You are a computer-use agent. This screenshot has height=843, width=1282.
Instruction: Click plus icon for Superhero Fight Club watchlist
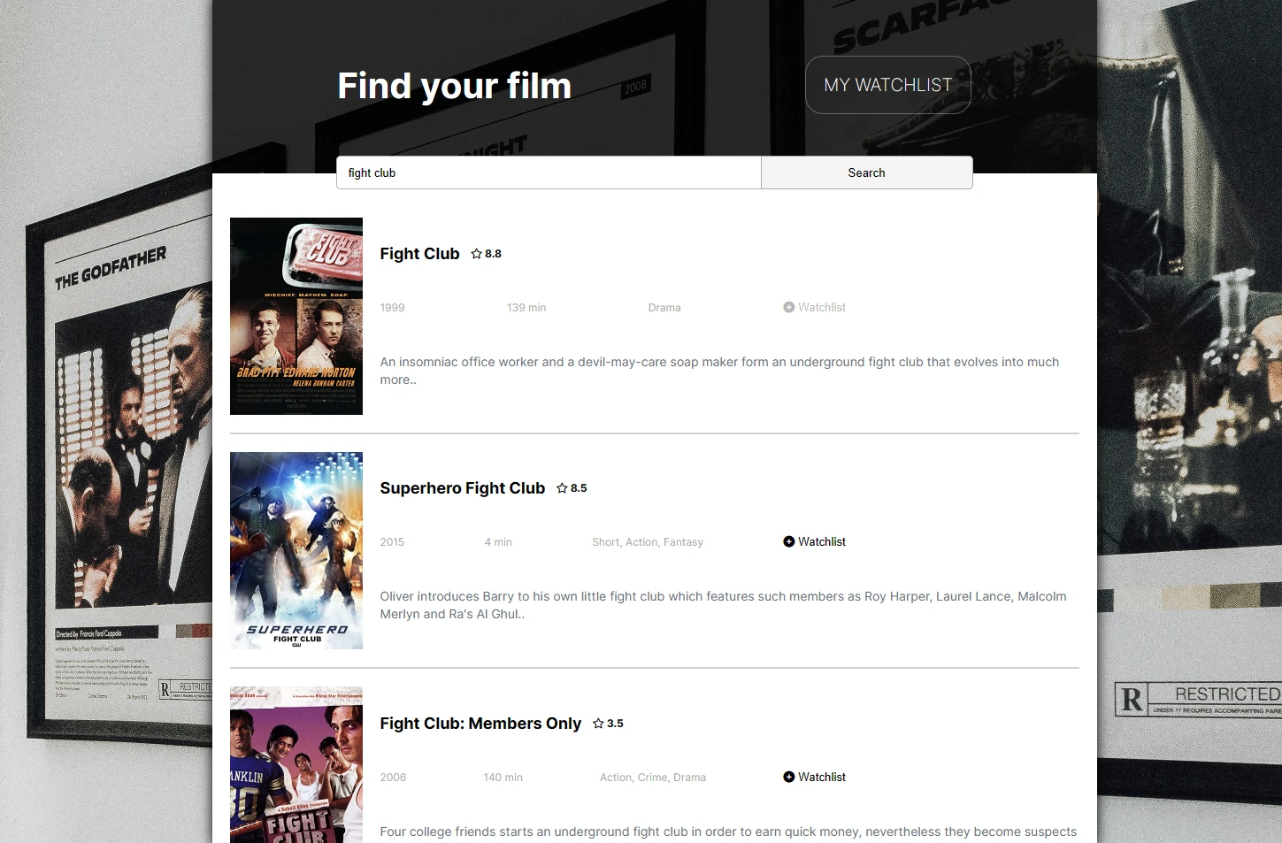788,541
